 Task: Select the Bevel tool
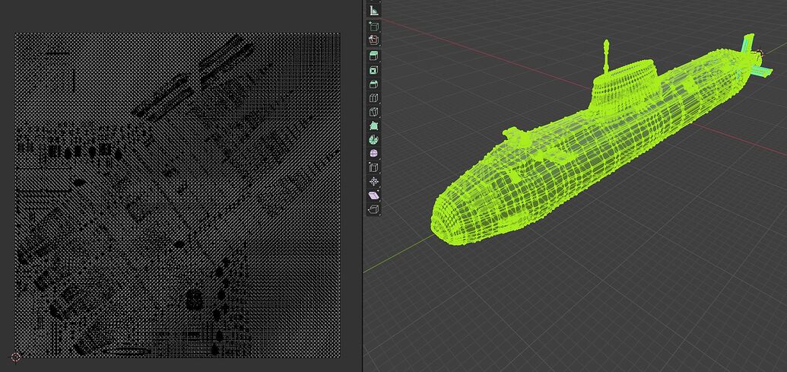(x=373, y=84)
